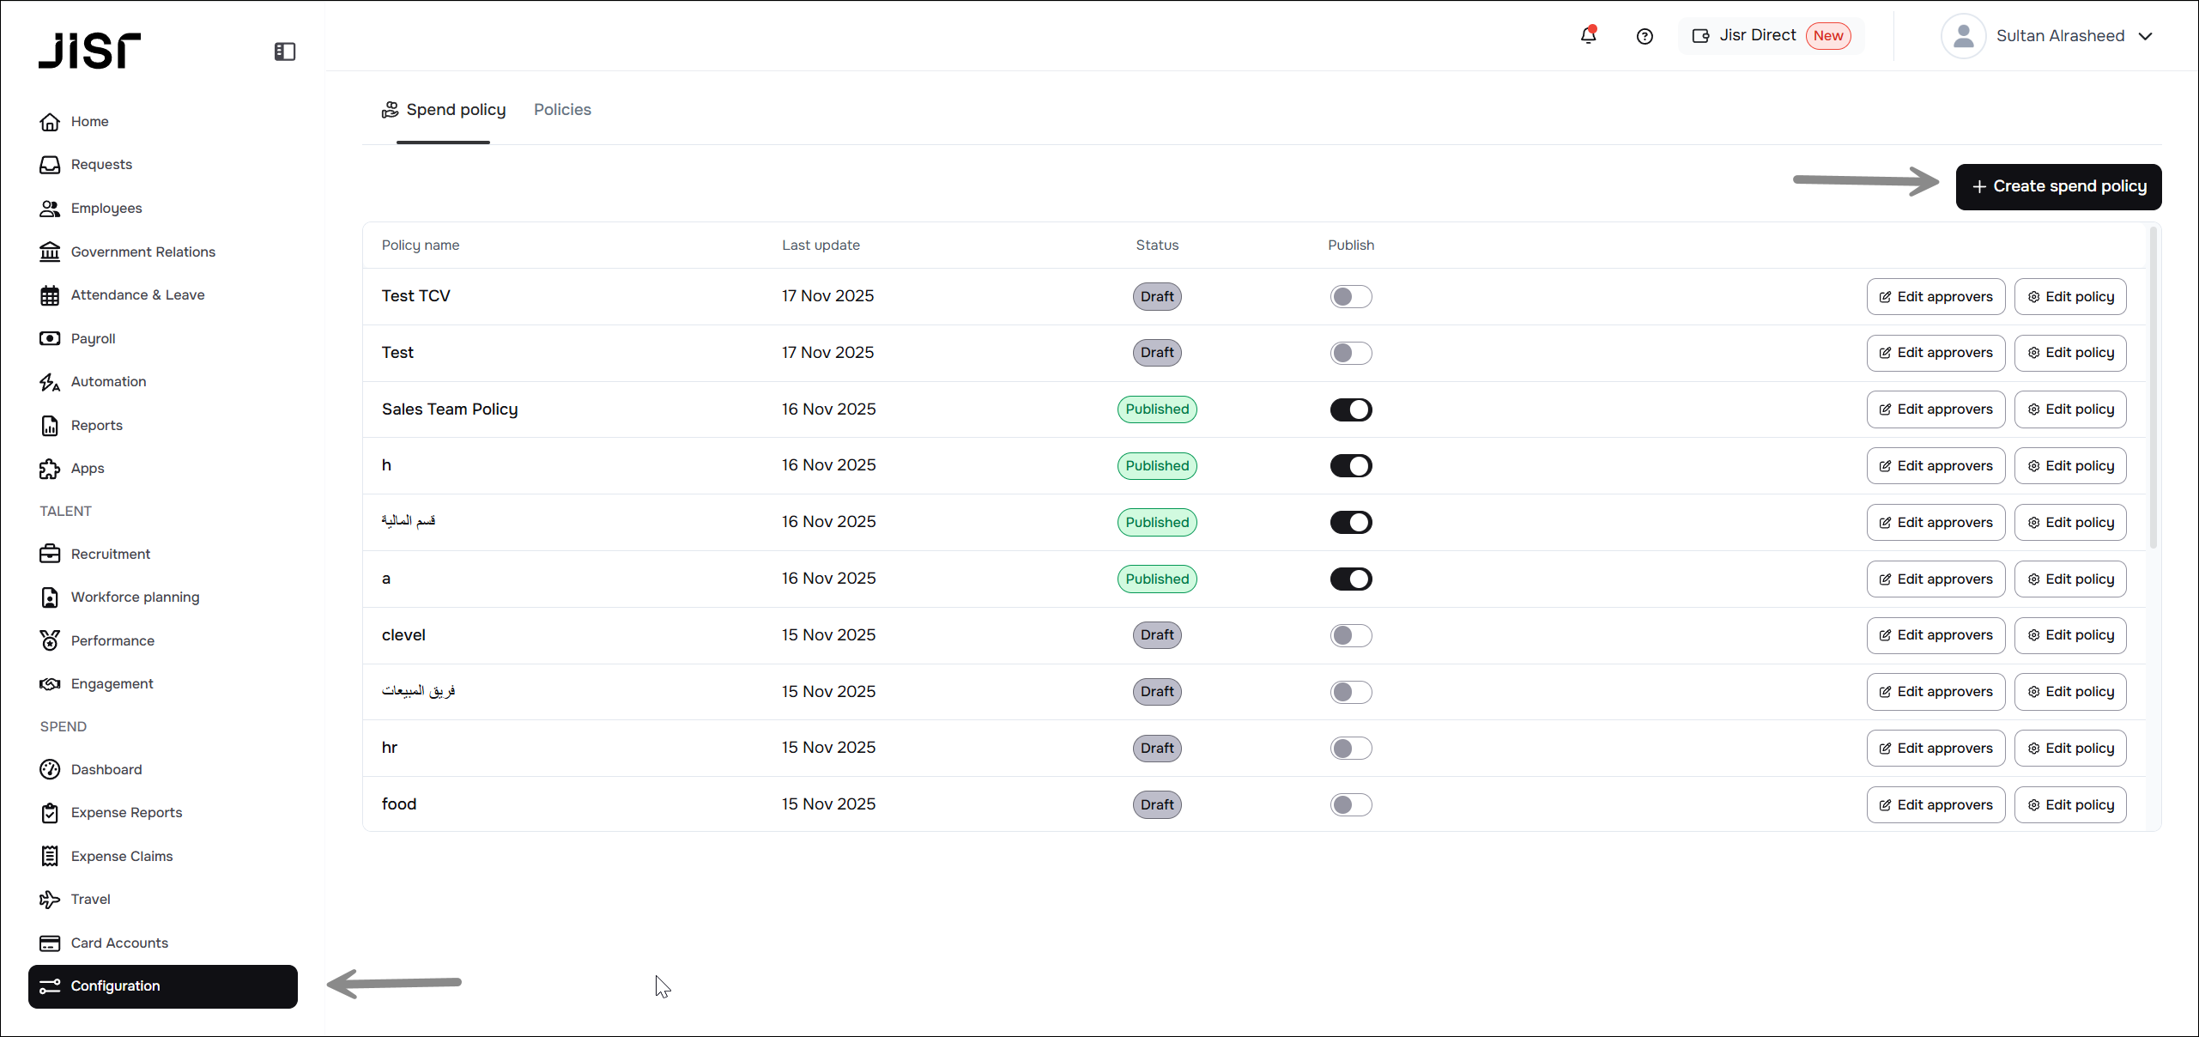
Task: Click Create spend policy button
Action: (2058, 186)
